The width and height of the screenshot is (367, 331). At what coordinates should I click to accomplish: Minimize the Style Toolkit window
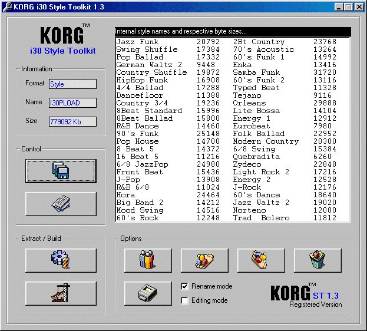click(x=339, y=7)
